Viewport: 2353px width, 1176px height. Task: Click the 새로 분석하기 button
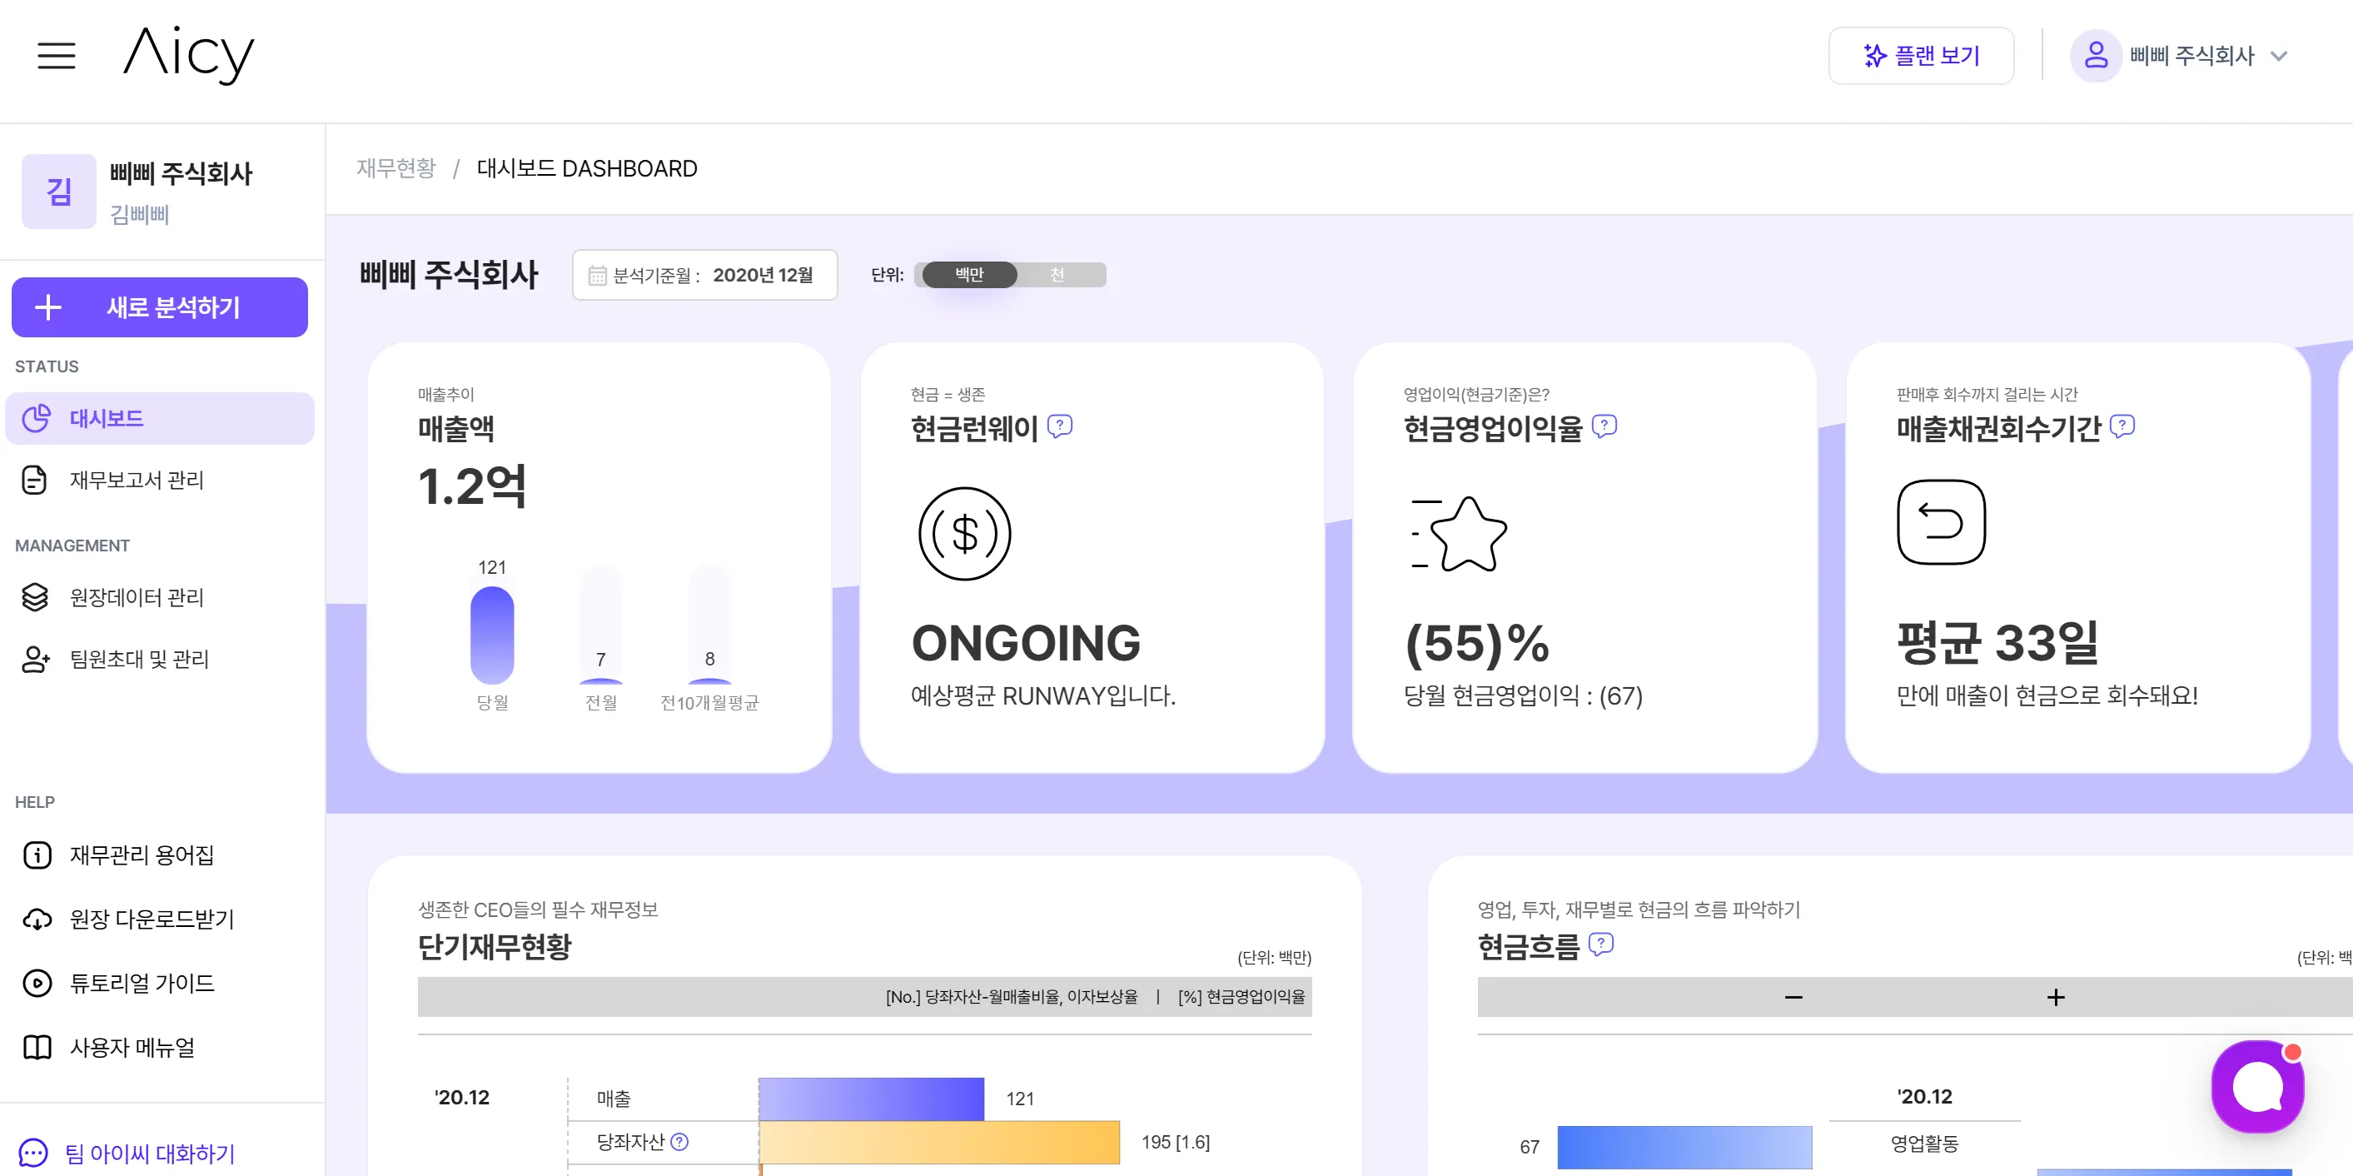[x=160, y=307]
